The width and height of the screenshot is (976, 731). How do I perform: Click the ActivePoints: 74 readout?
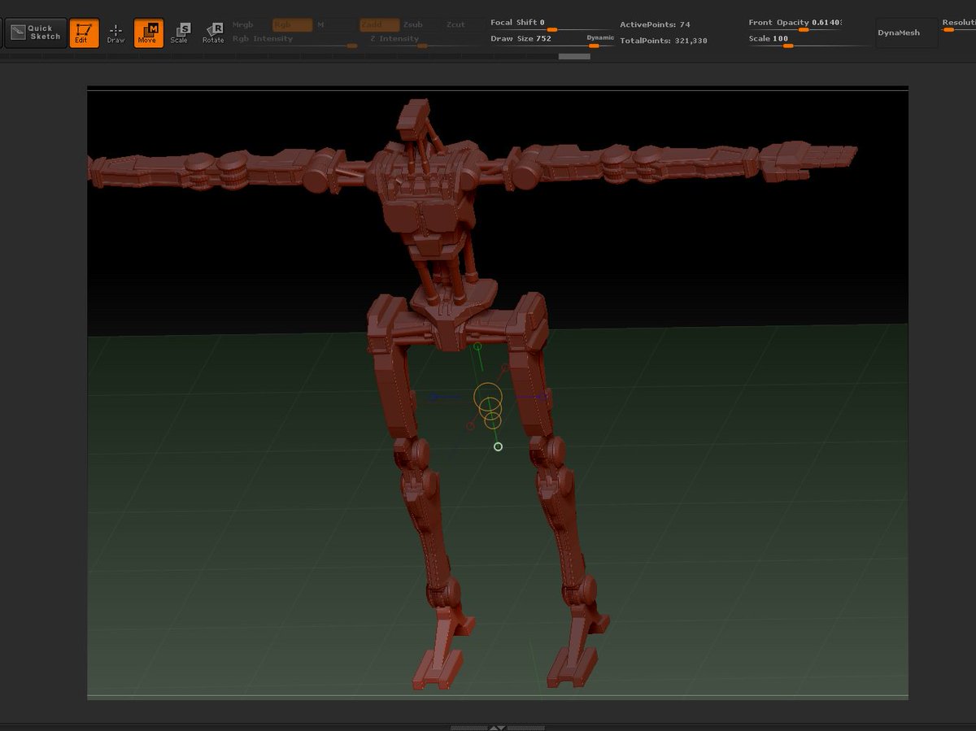[655, 25]
